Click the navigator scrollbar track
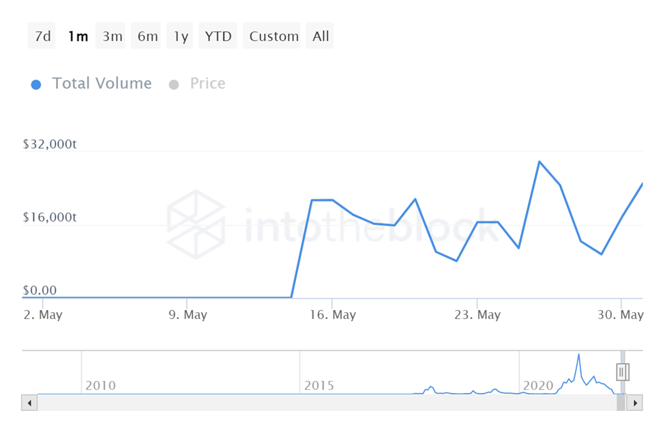The image size is (665, 443). pos(327,403)
